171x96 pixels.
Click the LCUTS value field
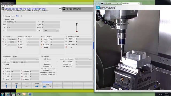57,39
